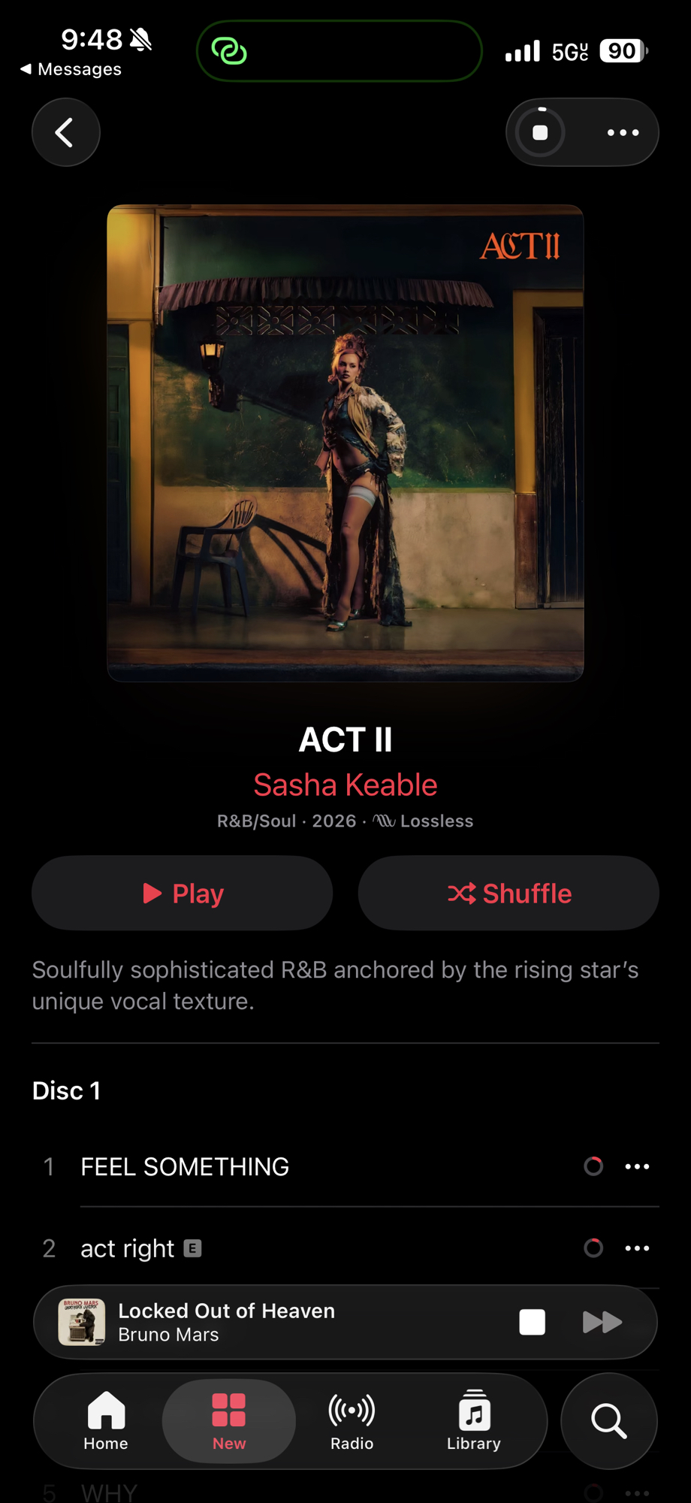Switch to the Home tab
Viewport: 691px width, 1503px height.
point(106,1421)
